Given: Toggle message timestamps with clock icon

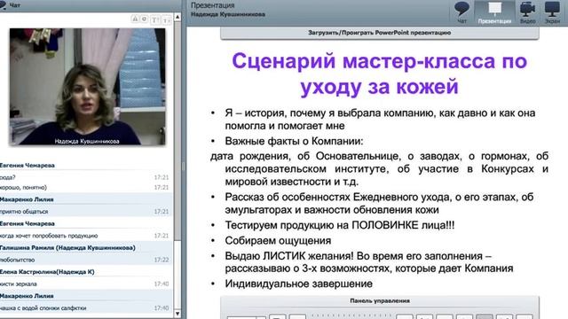Looking at the screenshot, I should click(x=144, y=19).
